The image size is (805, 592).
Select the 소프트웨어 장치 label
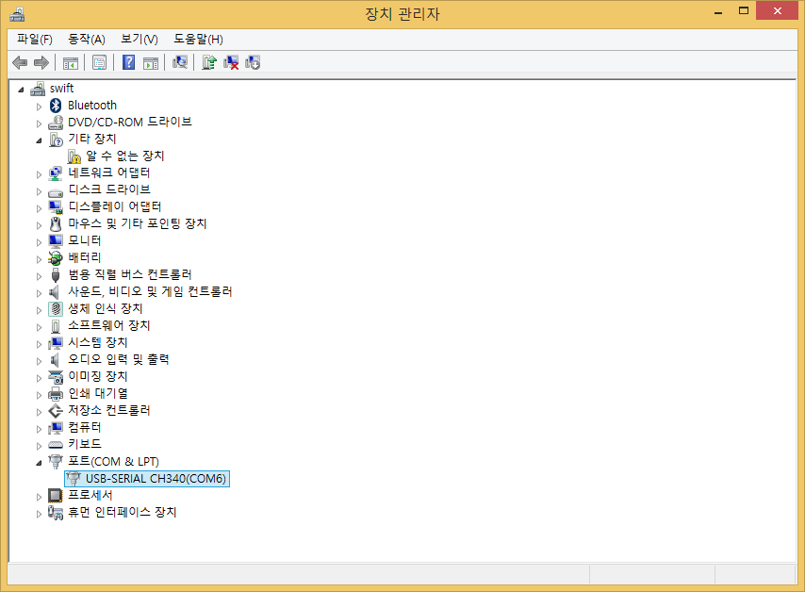pyautogui.click(x=109, y=325)
